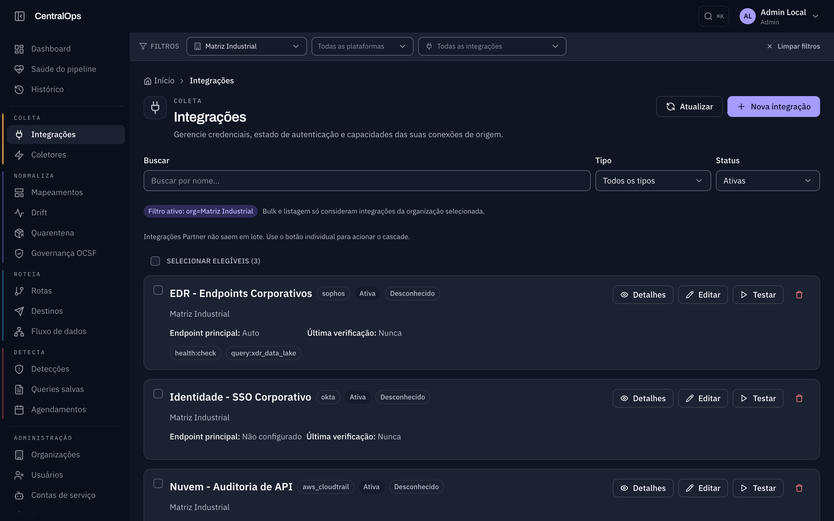The image size is (834, 521).
Task: Click the Coletores lightning icon
Action: click(19, 155)
